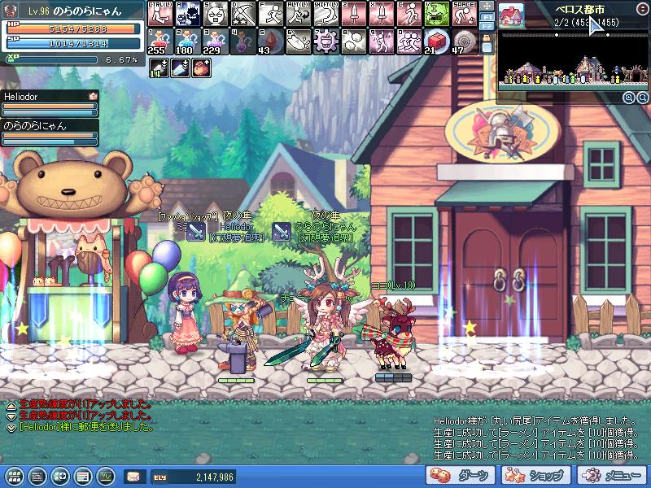Use the CTRL(L) kick skill slot
The height and width of the screenshot is (488, 651).
pos(160,14)
